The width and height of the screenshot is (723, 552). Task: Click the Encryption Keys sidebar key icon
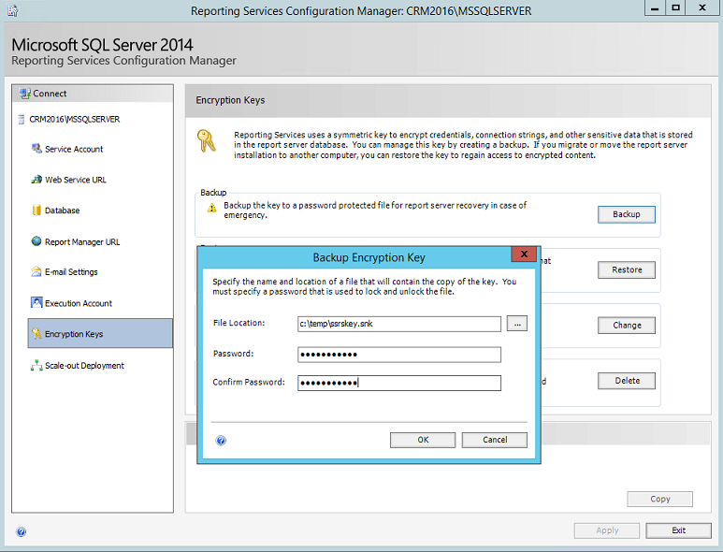point(36,333)
